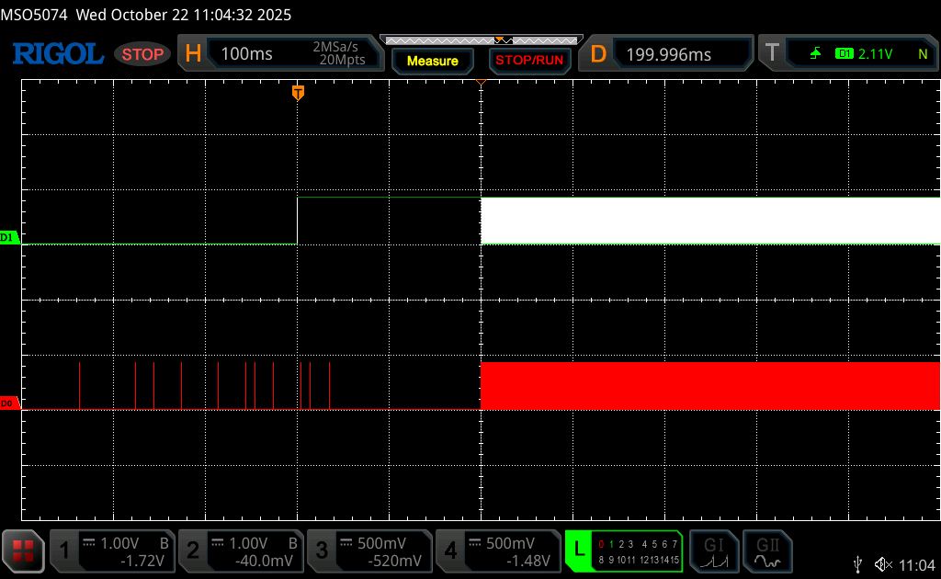Click the USB status icon
The width and height of the screenshot is (941, 579).
click(857, 563)
